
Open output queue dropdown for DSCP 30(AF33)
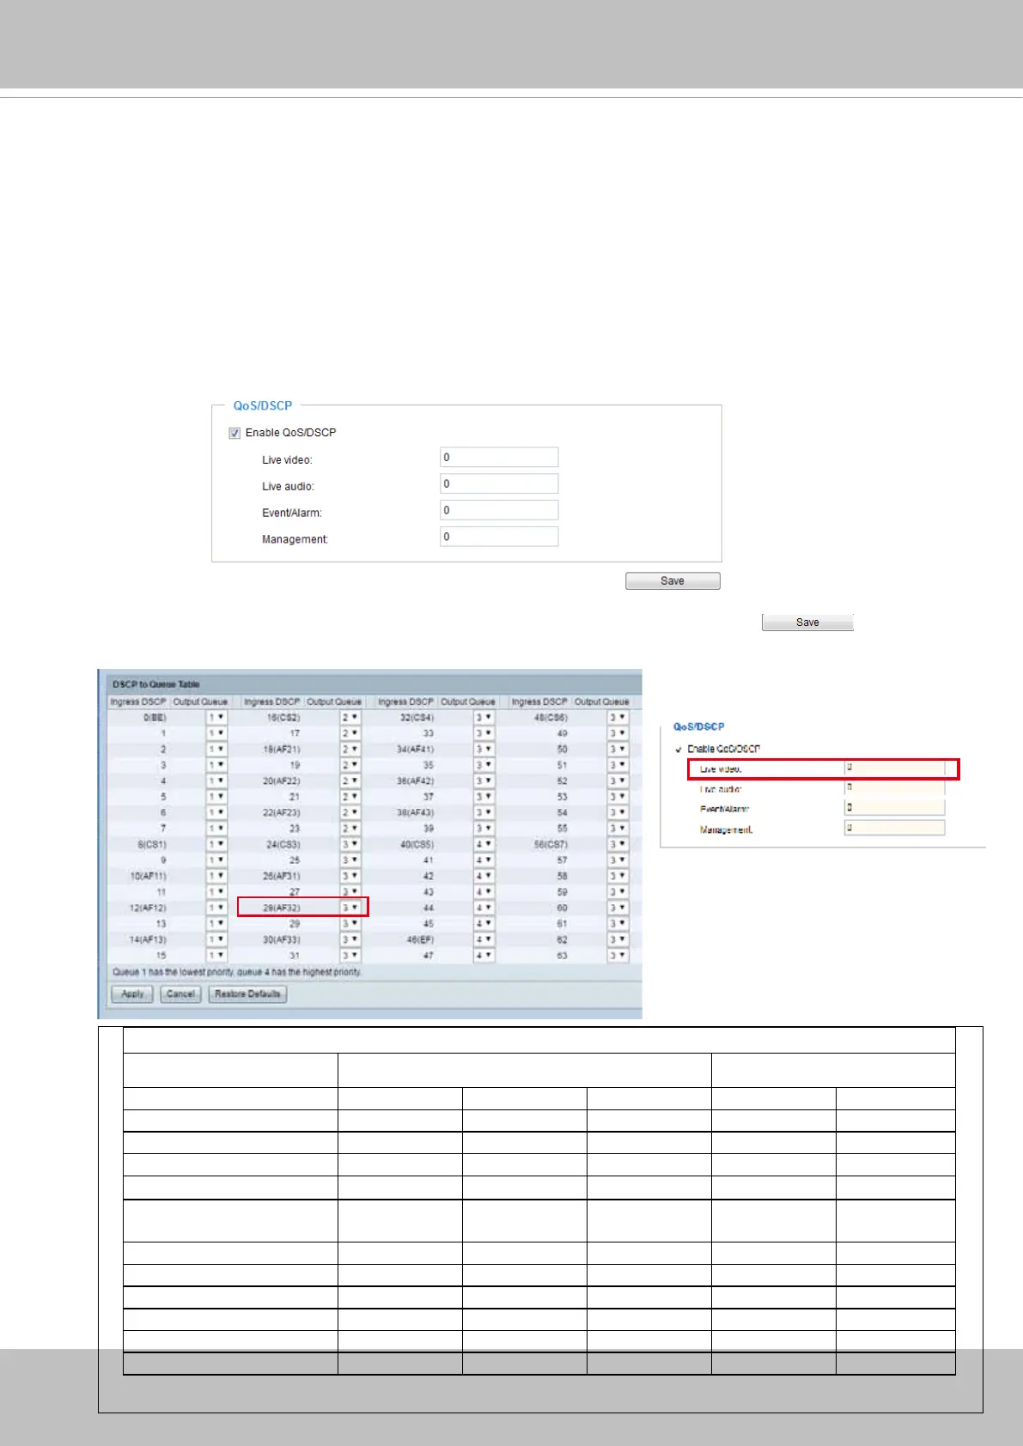pos(350,939)
